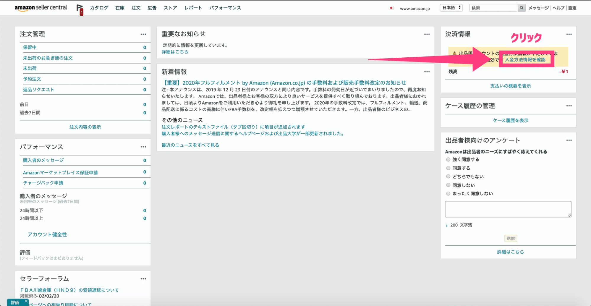Viewport: 591px width, 306px height.
Task: Open ケース履歴の管理 widget options menu
Action: click(x=569, y=106)
